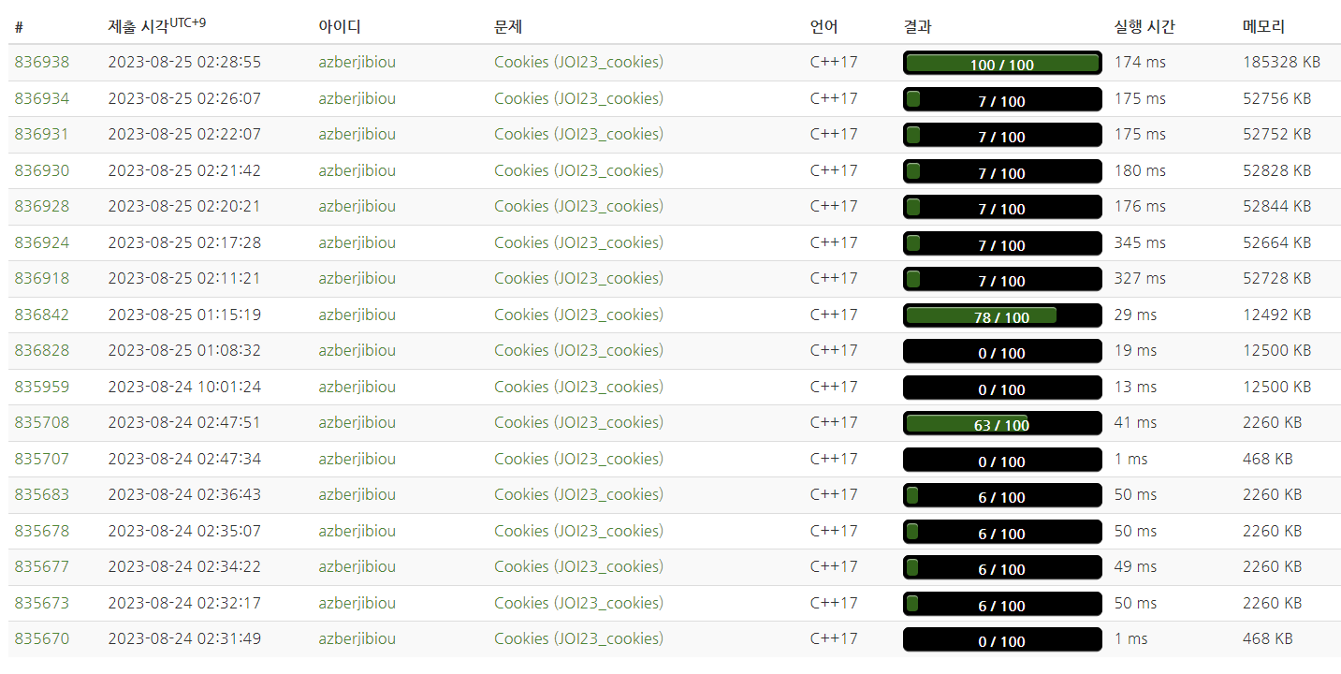The width and height of the screenshot is (1341, 674).
Task: Open Cookies problem link in row 835959
Action: (x=578, y=387)
